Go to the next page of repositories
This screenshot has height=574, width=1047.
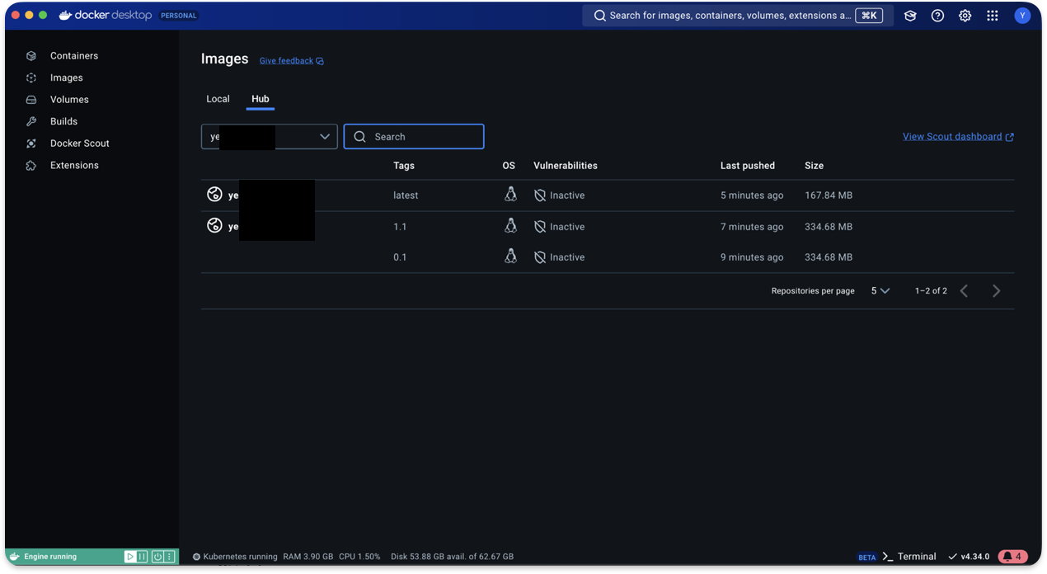(x=996, y=291)
